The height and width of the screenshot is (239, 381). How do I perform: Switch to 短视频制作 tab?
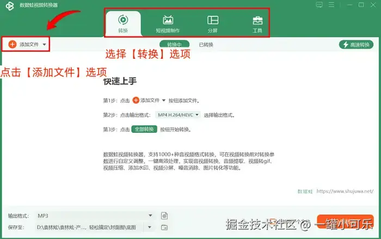click(x=168, y=24)
